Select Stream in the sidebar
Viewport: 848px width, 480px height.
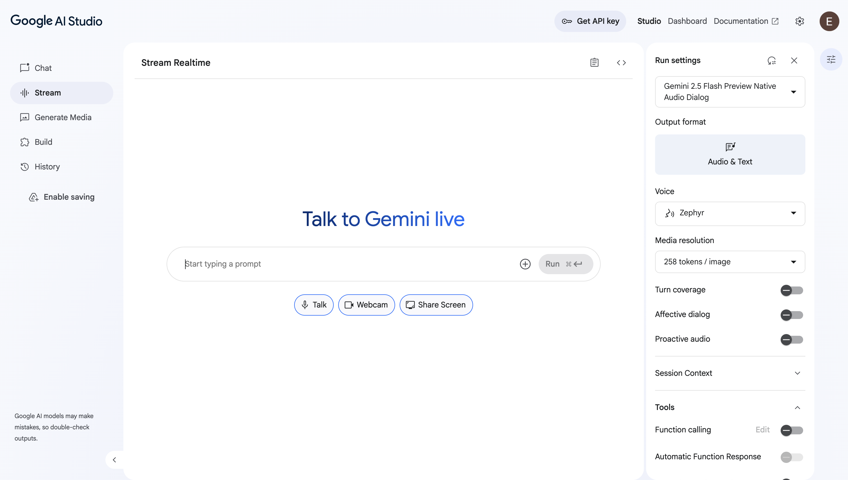tap(62, 93)
